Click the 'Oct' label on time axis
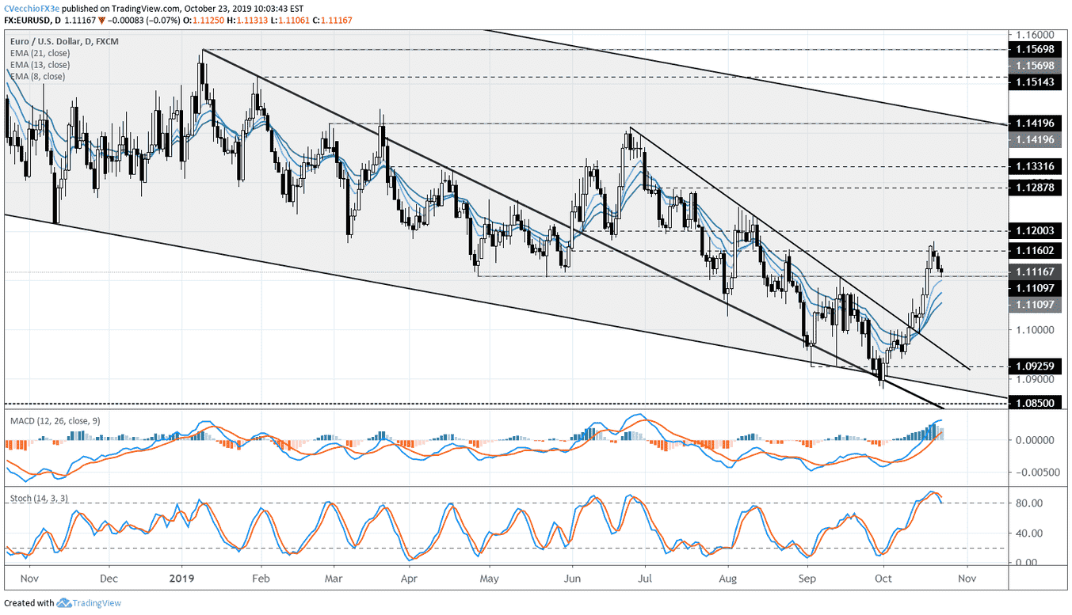 (x=882, y=579)
